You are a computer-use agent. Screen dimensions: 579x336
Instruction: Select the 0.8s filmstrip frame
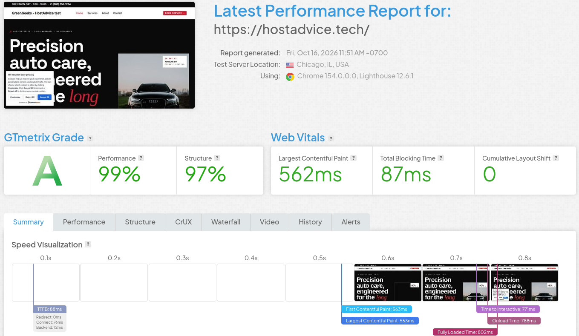(x=524, y=283)
